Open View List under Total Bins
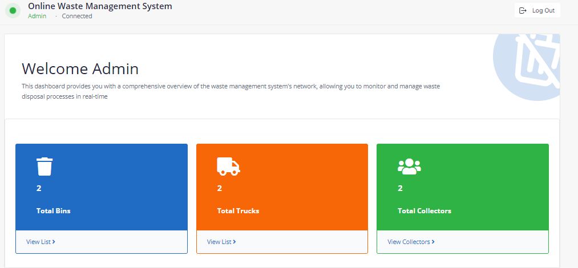The width and height of the screenshot is (578, 268). [41, 242]
